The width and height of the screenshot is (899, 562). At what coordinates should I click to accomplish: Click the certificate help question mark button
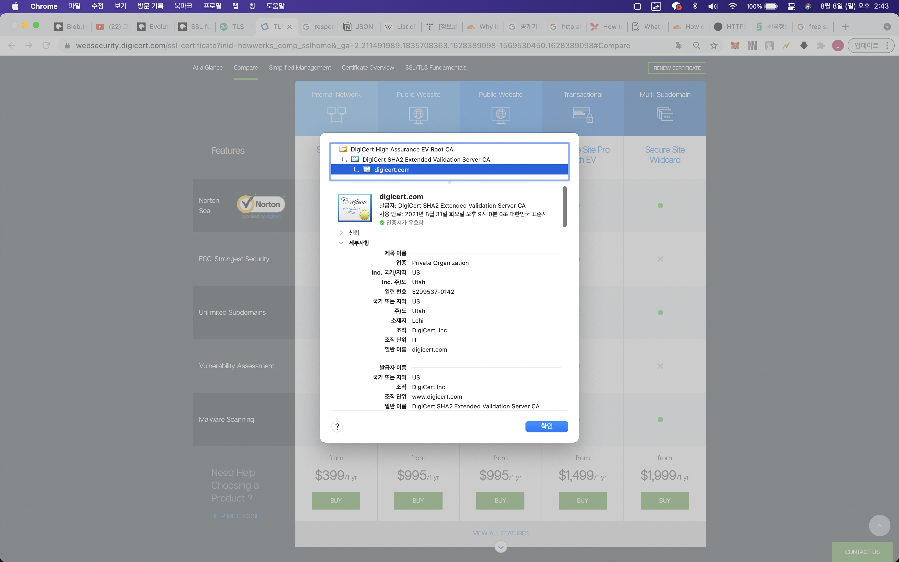coord(337,426)
